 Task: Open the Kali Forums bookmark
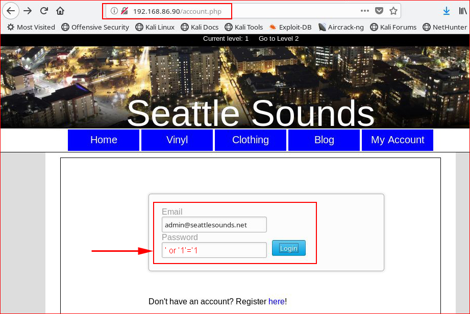click(x=393, y=27)
